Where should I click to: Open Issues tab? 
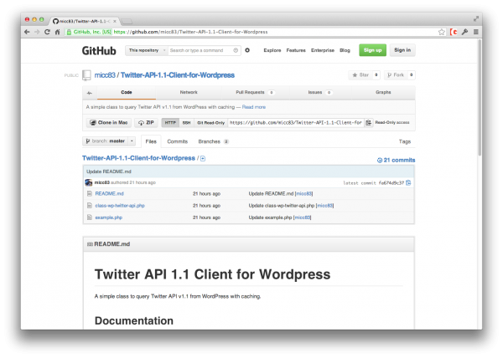[320, 92]
